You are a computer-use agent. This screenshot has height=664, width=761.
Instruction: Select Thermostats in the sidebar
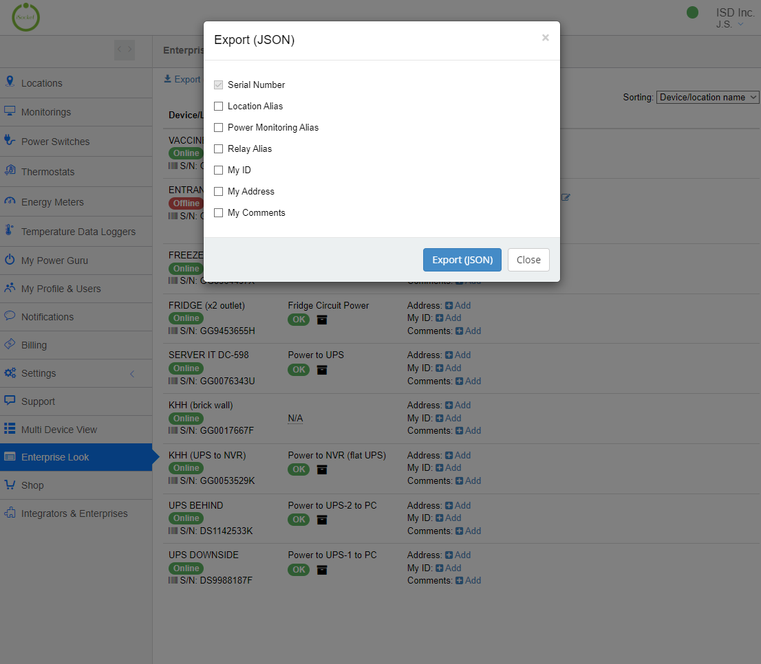[76, 172]
